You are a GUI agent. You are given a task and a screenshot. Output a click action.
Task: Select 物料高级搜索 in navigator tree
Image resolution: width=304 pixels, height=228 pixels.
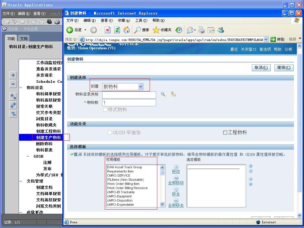pyautogui.click(x=48, y=100)
